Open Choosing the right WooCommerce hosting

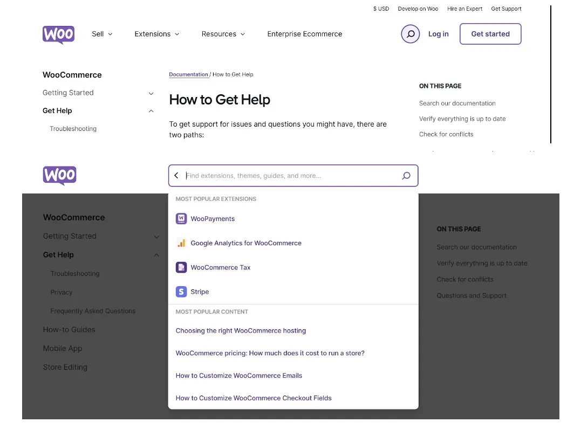coord(241,330)
